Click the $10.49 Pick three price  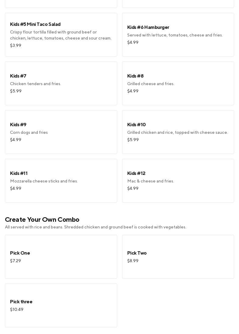(x=17, y=310)
